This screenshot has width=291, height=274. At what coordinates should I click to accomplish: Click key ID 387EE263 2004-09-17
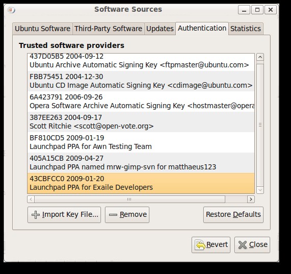point(66,117)
